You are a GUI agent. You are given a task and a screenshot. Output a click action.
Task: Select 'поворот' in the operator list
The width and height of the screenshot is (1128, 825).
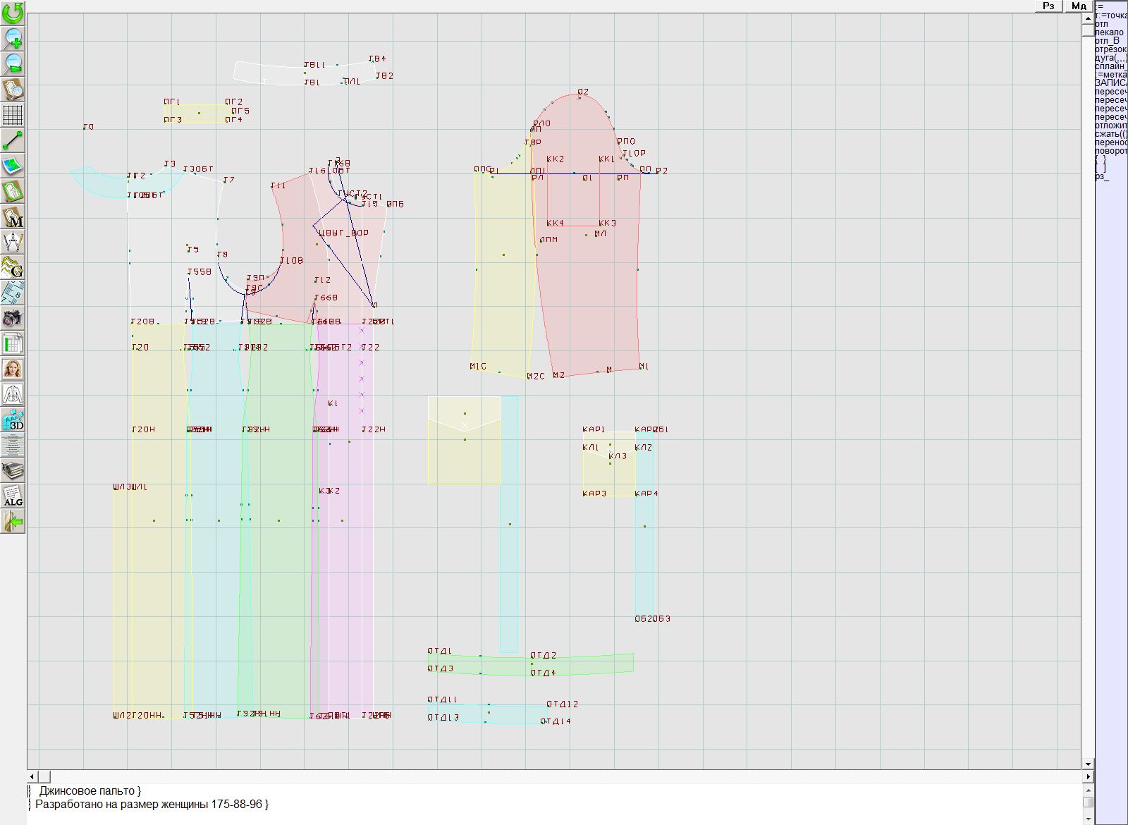coord(1111,151)
